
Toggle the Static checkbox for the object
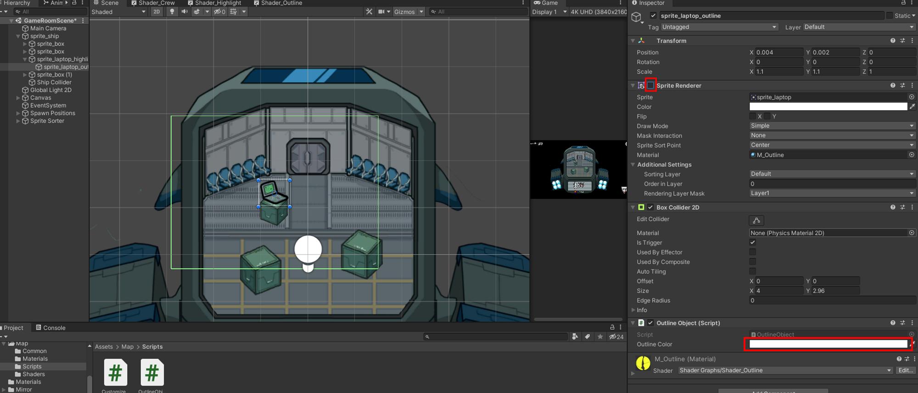(890, 16)
